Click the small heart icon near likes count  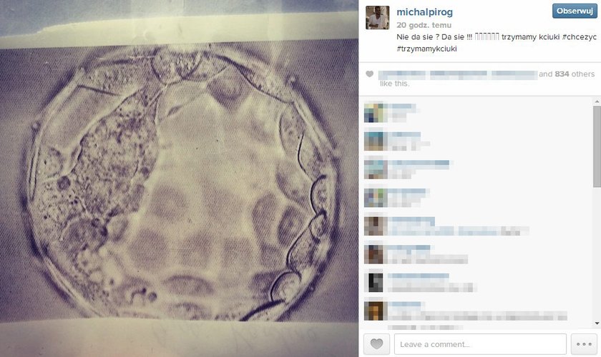(369, 74)
